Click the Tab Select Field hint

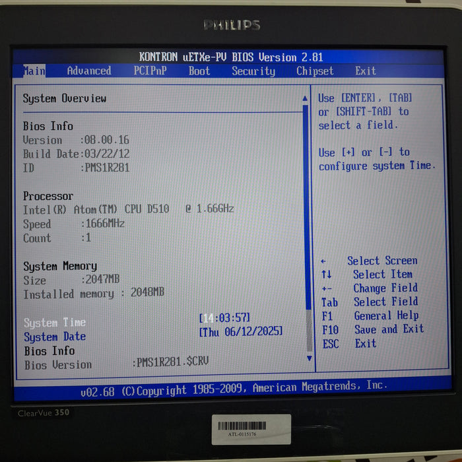point(370,302)
